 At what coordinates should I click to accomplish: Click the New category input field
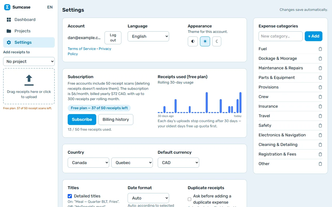(x=281, y=36)
